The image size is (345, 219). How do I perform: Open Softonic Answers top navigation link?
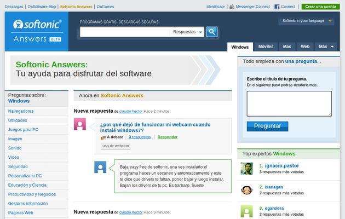76,7
